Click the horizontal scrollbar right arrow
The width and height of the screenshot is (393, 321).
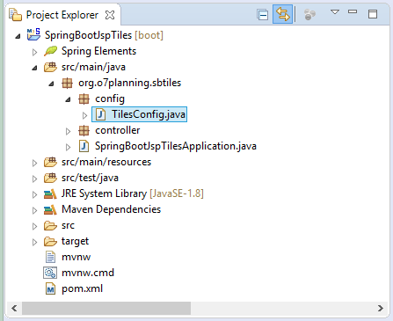(x=380, y=308)
